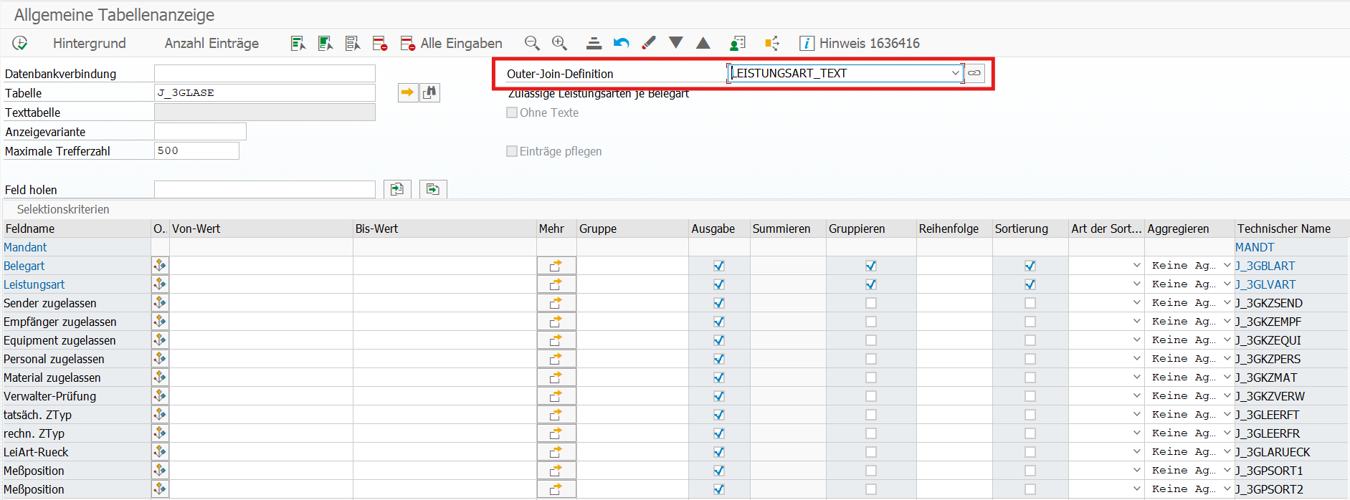Open multiple selection for Belegart row
Screen dimensions: 1350x500
[x=556, y=266]
